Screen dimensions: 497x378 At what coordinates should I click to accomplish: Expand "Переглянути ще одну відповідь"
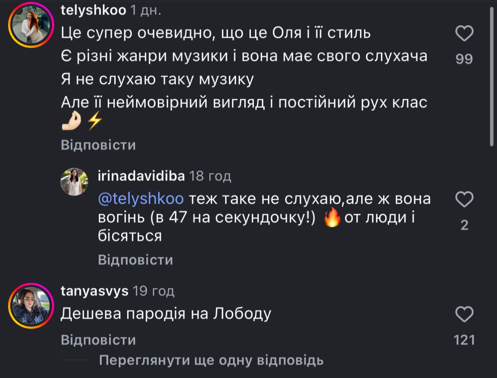coord(211,361)
